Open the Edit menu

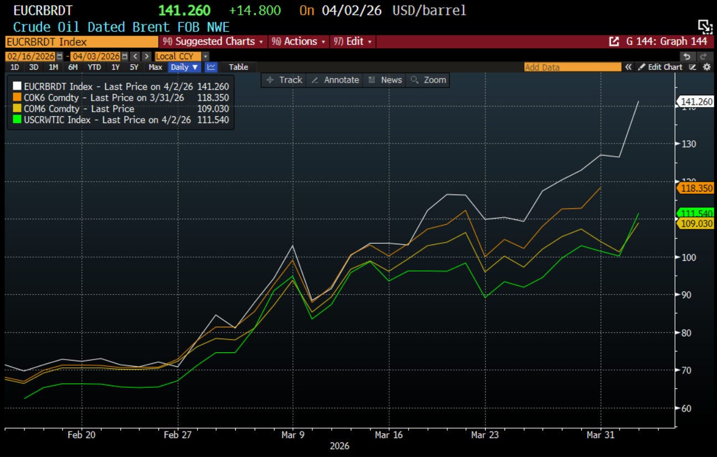352,42
